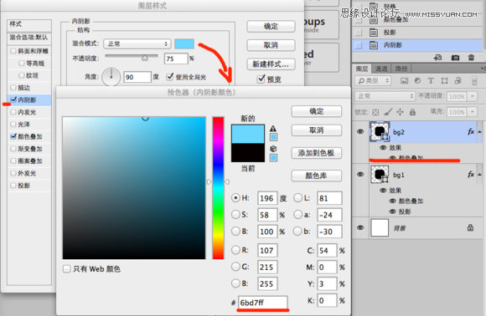The width and height of the screenshot is (486, 316).
Task: Click the angle dial in 内阴影 settings
Action: pos(111,77)
